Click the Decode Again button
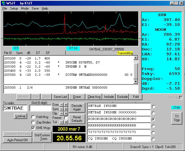 77,107
